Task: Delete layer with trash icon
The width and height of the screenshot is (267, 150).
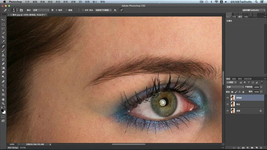Action: pyautogui.click(x=261, y=148)
